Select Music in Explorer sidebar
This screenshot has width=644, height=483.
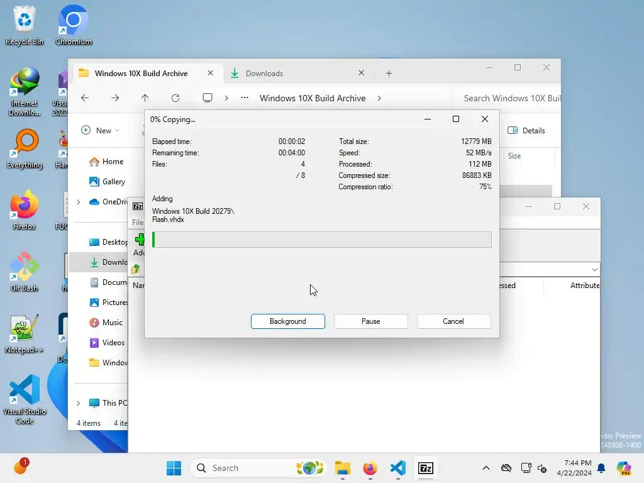pyautogui.click(x=106, y=323)
